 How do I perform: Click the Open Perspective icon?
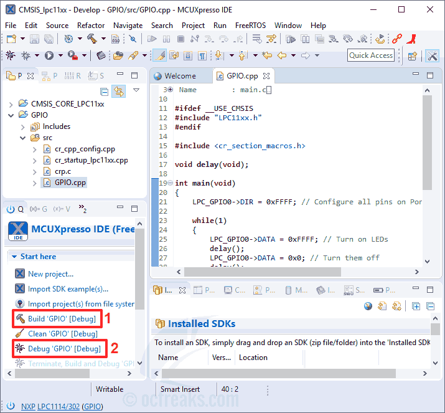413,56
